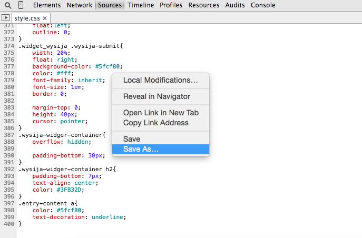Click the magnifying glass search icon
Viewport: 362px width, 238px height.
[8, 6]
